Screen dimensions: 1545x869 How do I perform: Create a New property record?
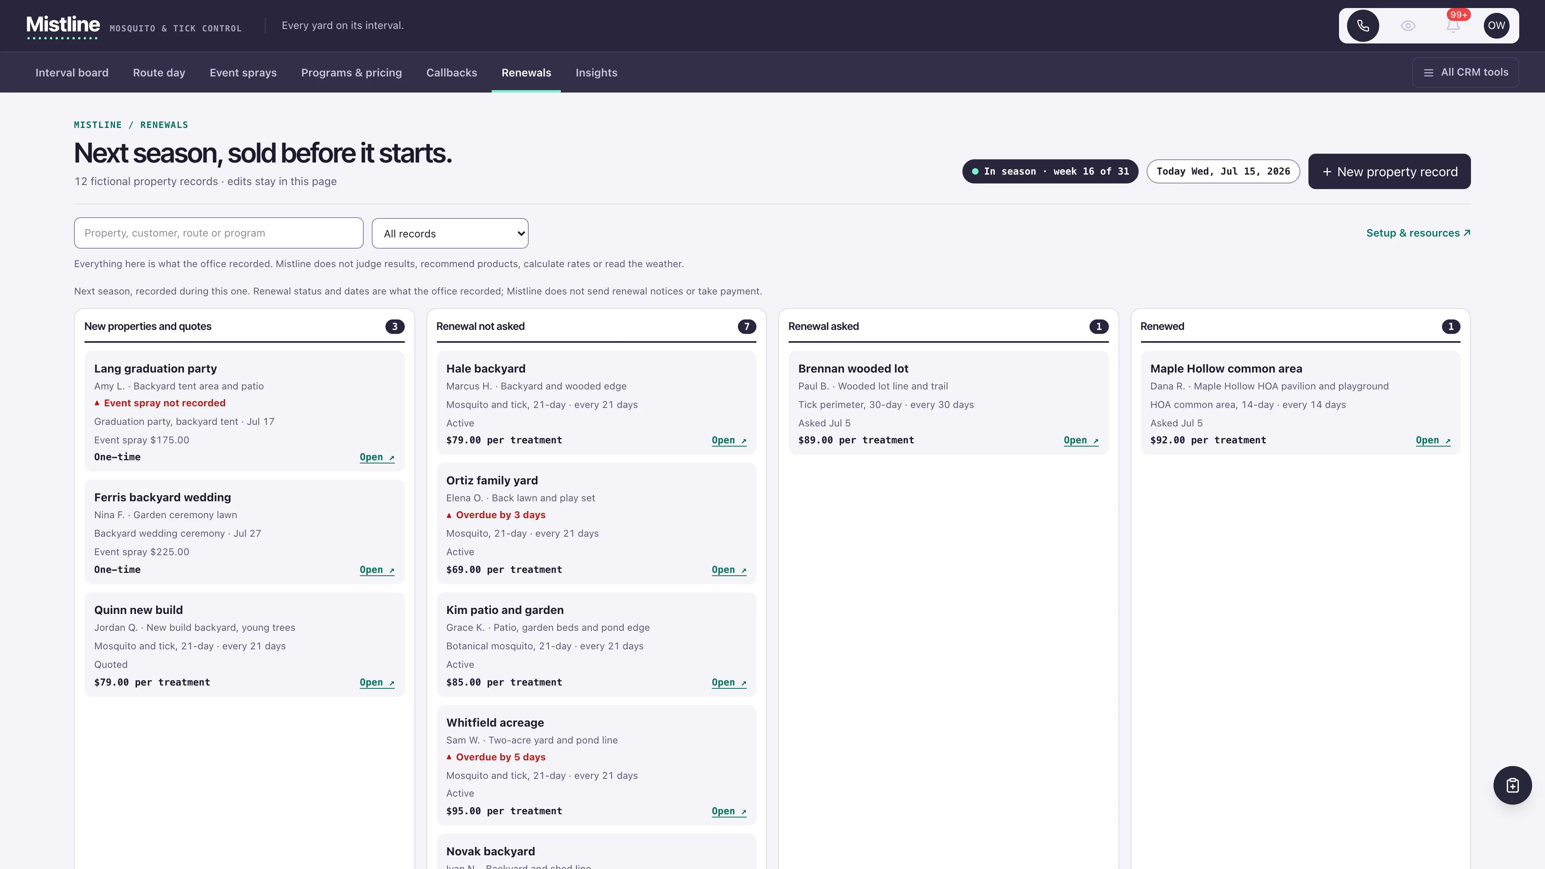(x=1389, y=171)
